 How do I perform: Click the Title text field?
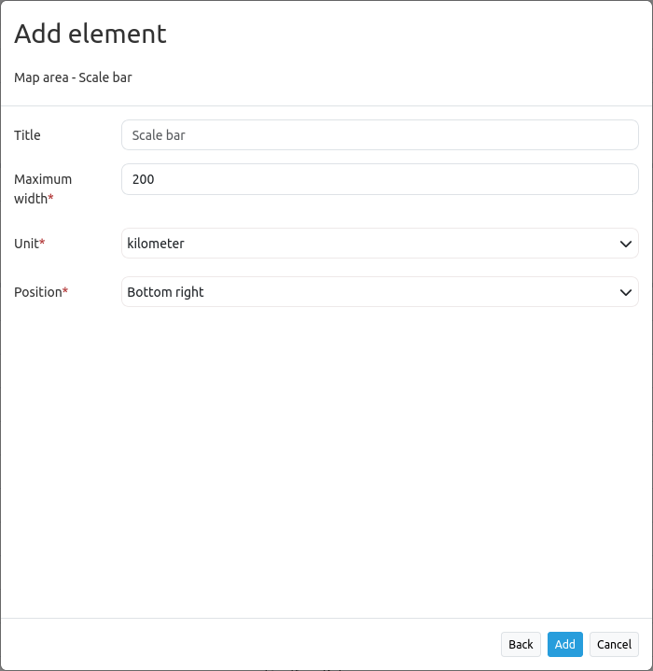click(380, 135)
